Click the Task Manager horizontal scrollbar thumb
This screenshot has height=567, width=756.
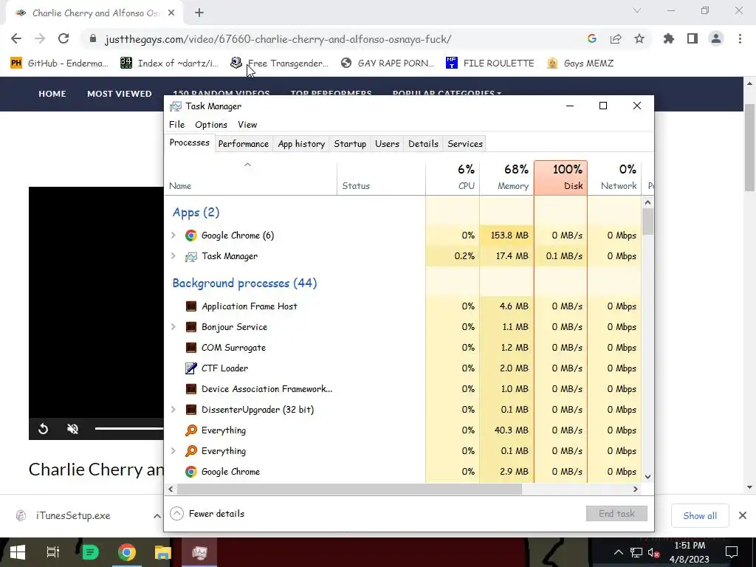[349, 489]
